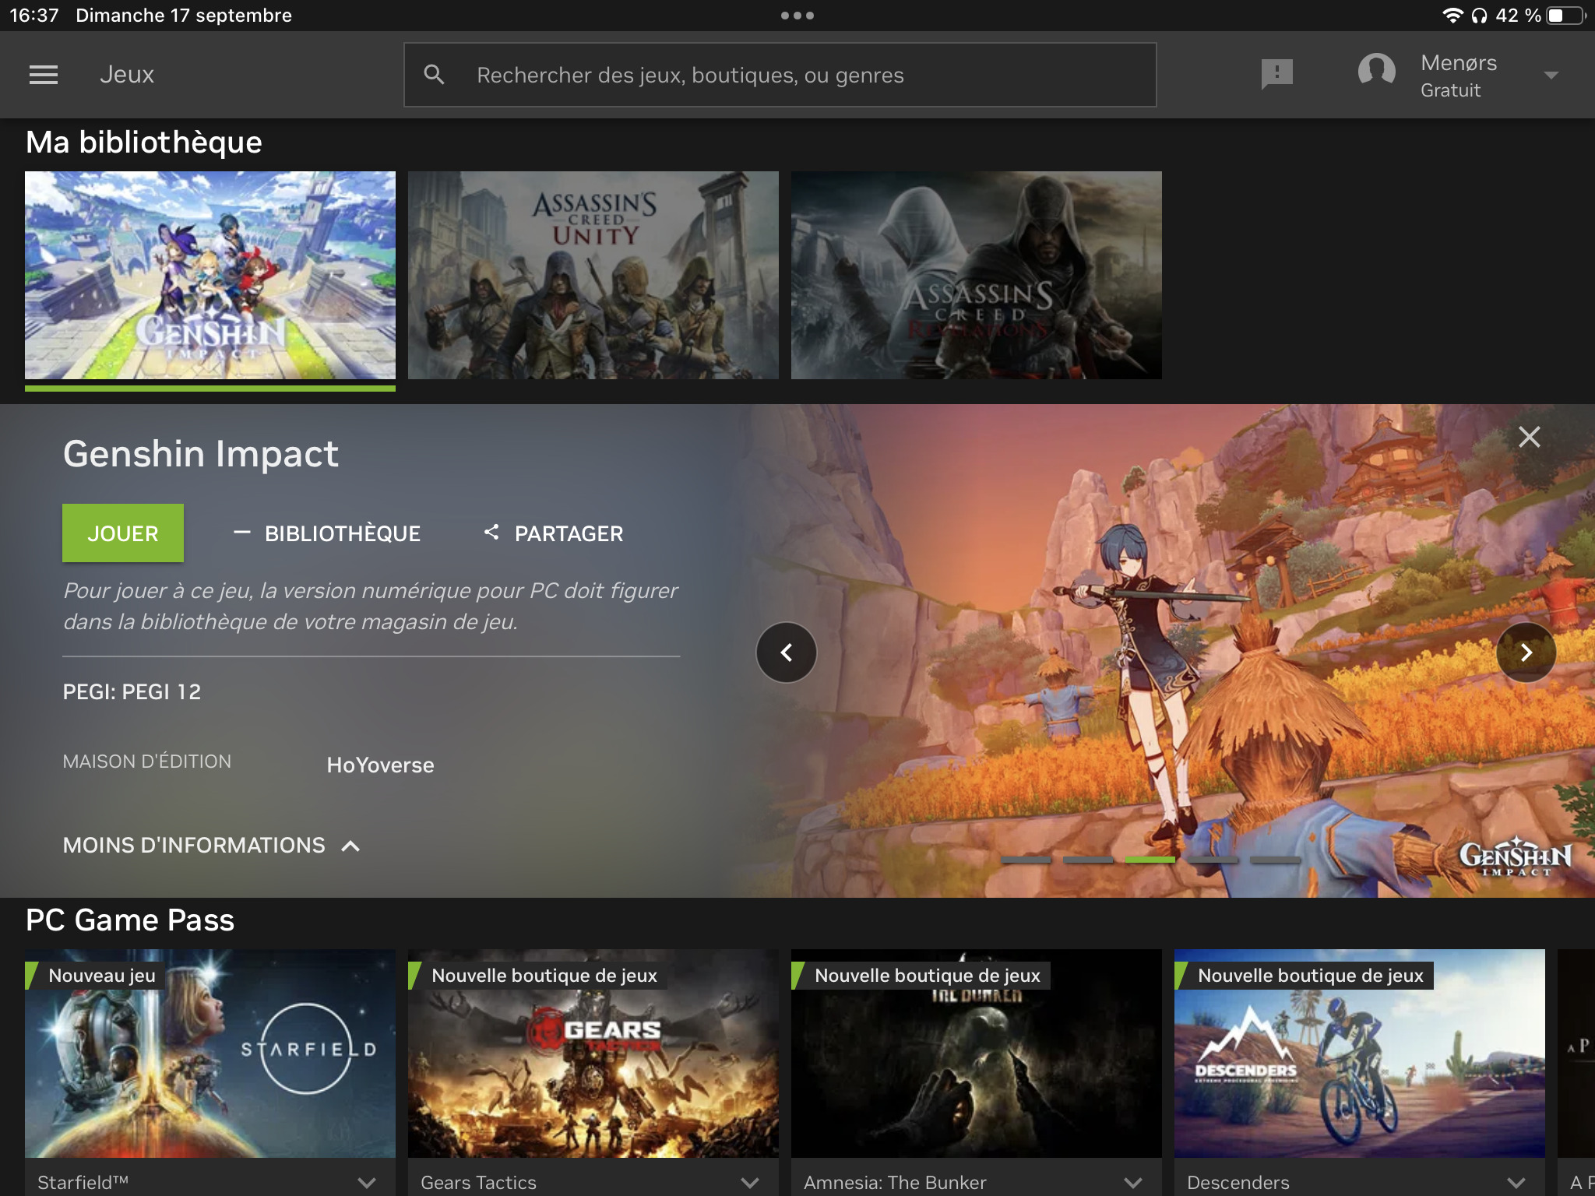Open the hamburger navigation menu

click(x=44, y=75)
